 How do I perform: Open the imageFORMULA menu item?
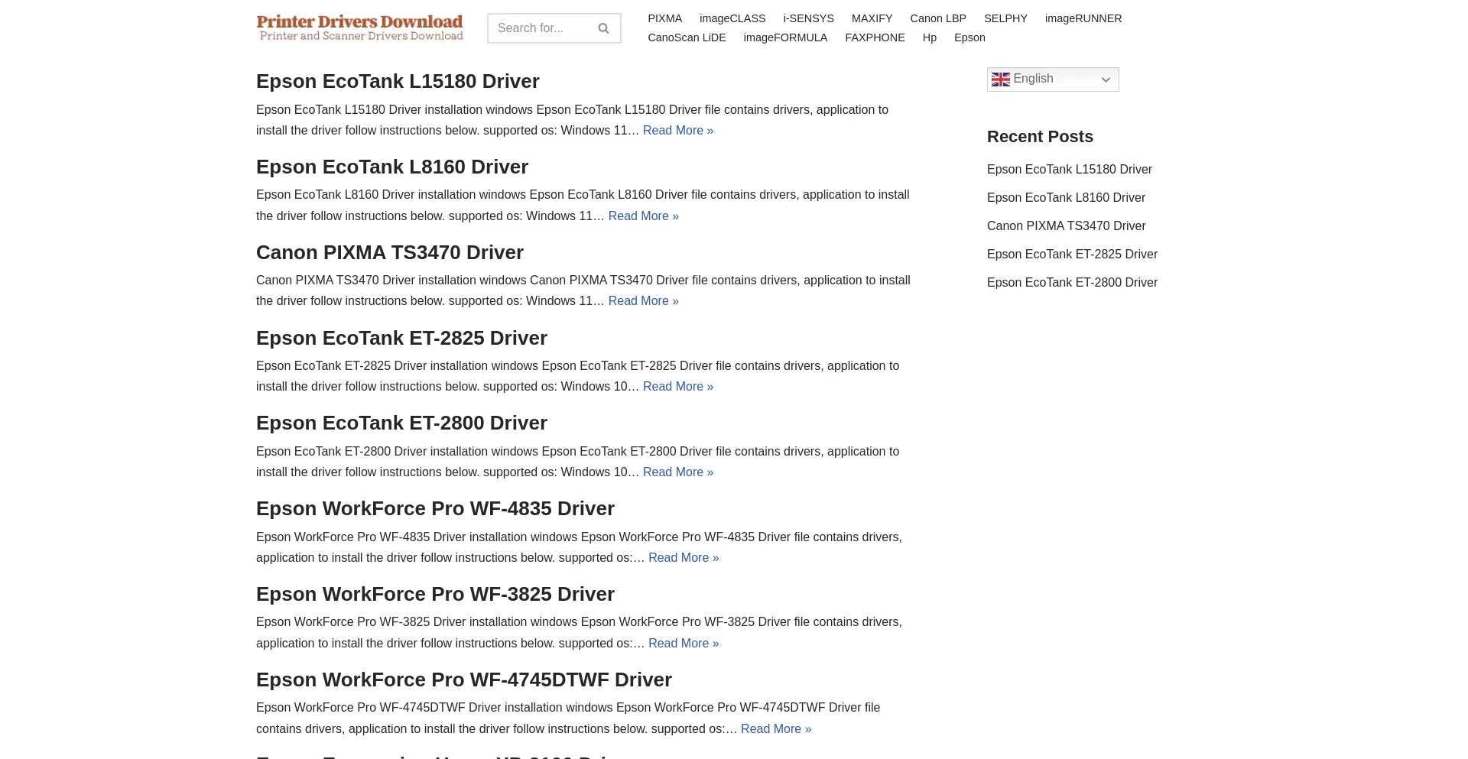(785, 37)
